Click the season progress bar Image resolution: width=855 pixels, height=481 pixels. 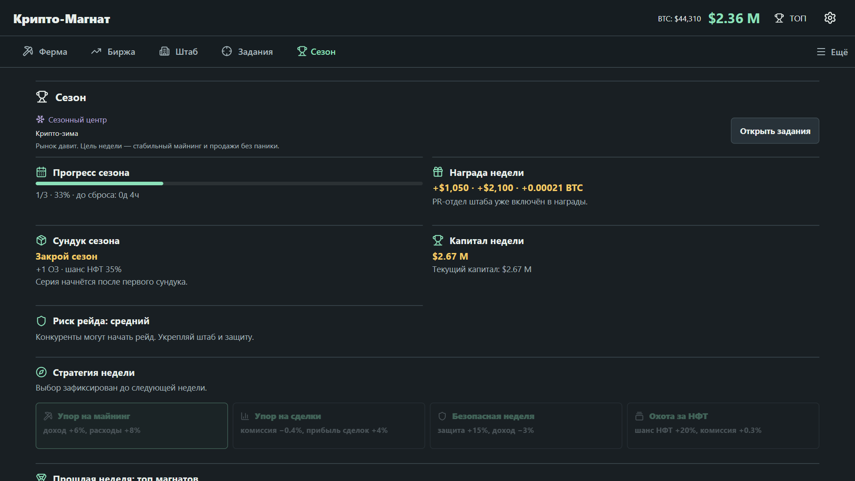(229, 183)
